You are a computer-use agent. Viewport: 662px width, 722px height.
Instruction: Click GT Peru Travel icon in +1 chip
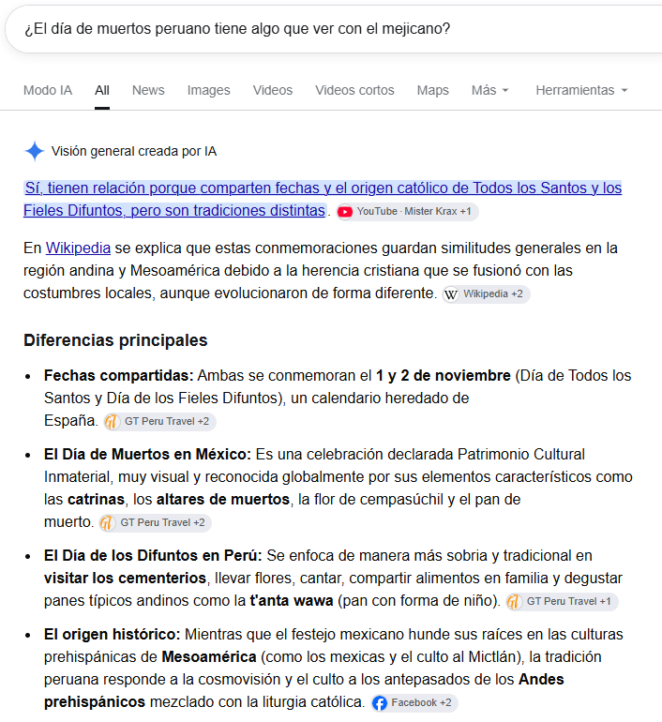tap(514, 602)
